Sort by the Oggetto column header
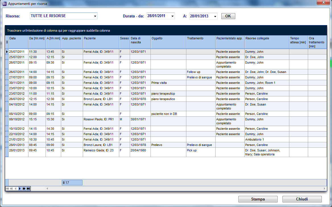This screenshot has width=332, height=207. 168,42
